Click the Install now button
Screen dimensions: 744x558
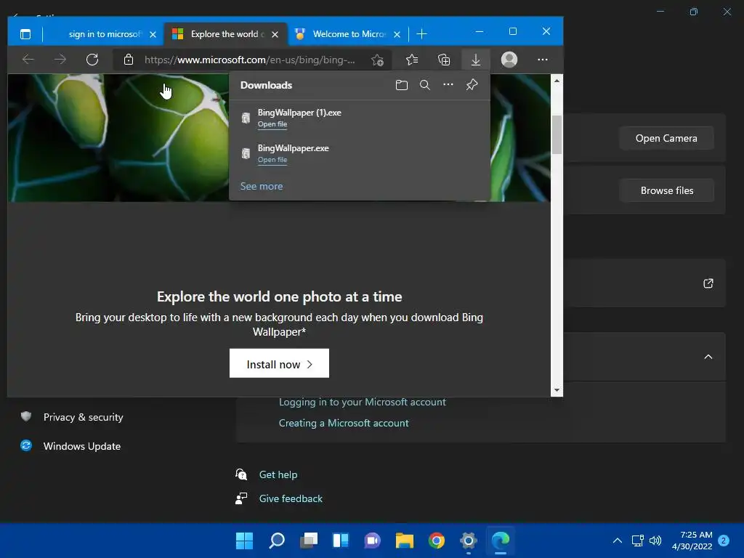279,363
